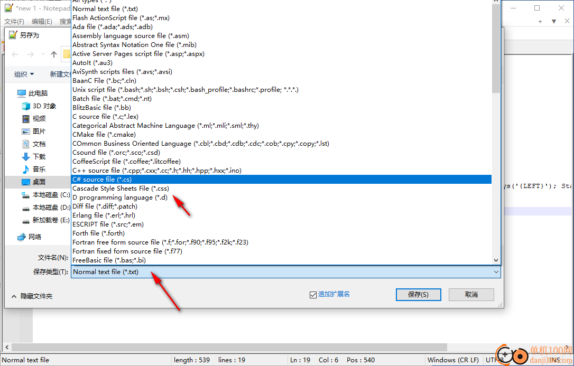
Task: Click the file type list scrollbar thumb
Action: (x=496, y=49)
